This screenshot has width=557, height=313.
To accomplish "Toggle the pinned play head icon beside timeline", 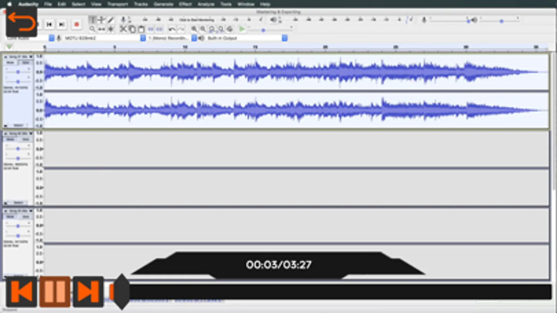I will coord(9,47).
